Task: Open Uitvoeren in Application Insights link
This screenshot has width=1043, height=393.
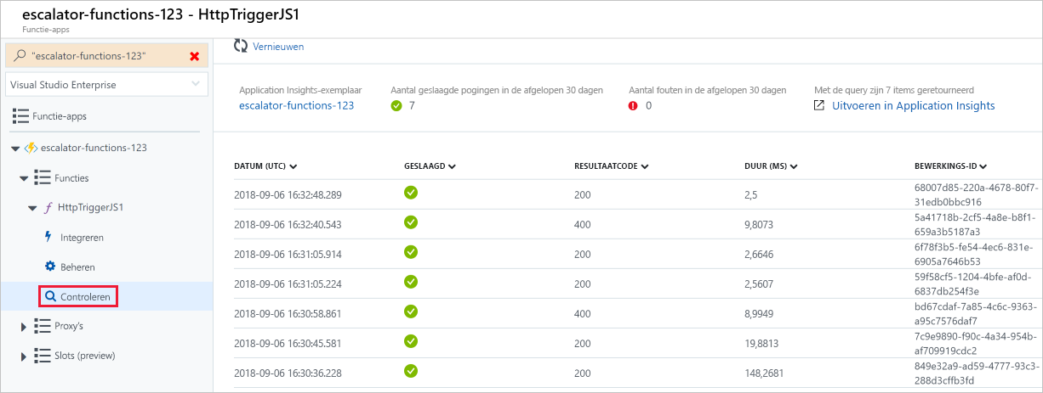Action: pos(913,106)
